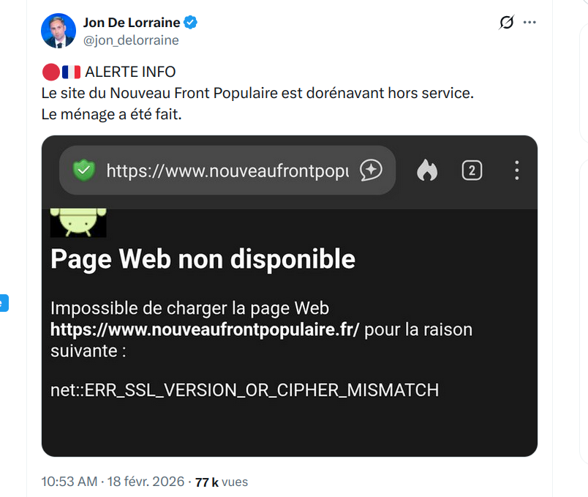Click the blue verified badge
588x497 pixels.
[191, 23]
